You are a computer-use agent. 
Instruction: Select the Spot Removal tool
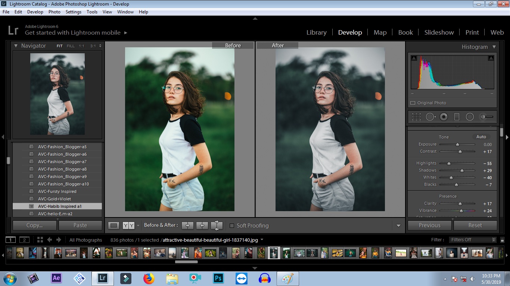[x=430, y=117]
